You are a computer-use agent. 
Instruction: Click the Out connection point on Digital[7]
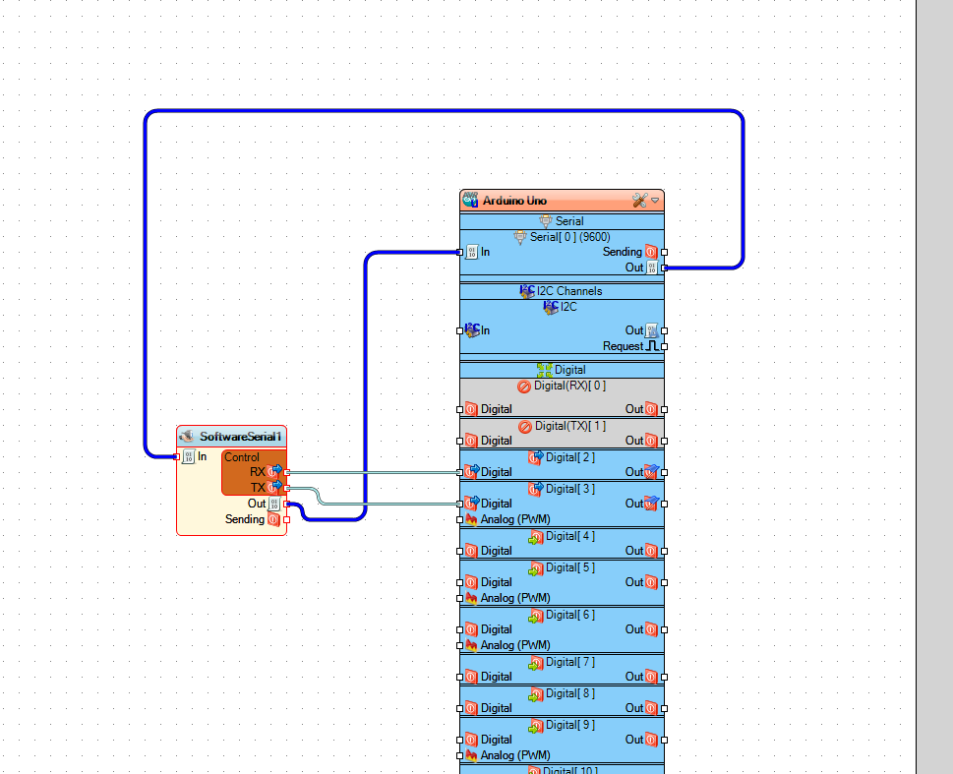pos(666,677)
